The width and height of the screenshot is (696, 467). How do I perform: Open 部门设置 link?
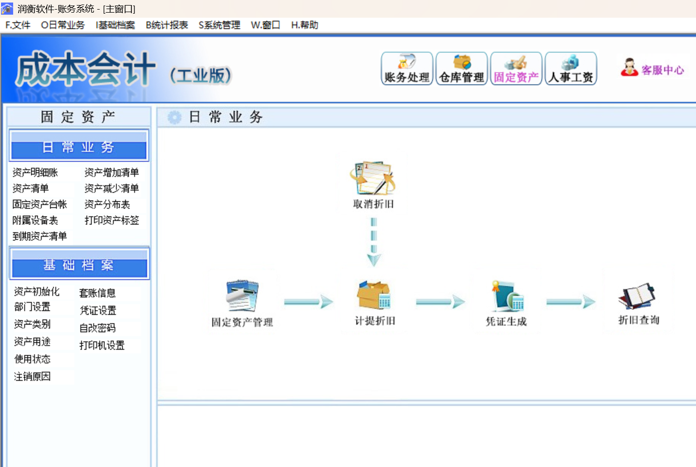[32, 307]
